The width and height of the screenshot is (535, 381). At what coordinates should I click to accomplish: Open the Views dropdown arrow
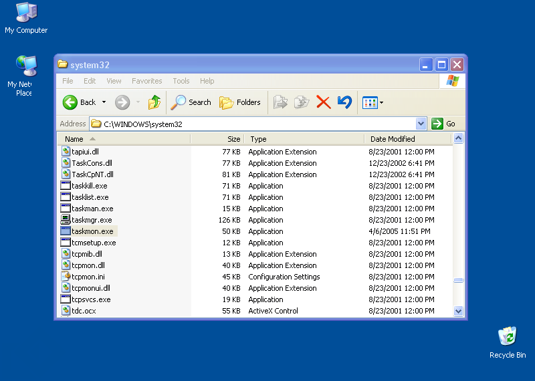[x=381, y=103]
